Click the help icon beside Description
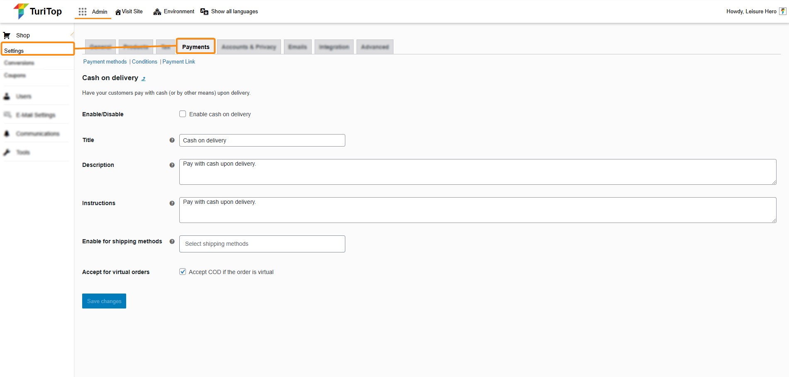 click(172, 165)
